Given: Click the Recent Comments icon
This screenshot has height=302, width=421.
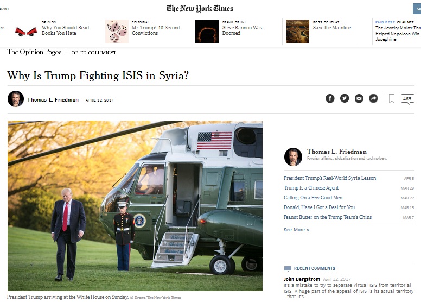Looking at the screenshot, I should (x=288, y=268).
